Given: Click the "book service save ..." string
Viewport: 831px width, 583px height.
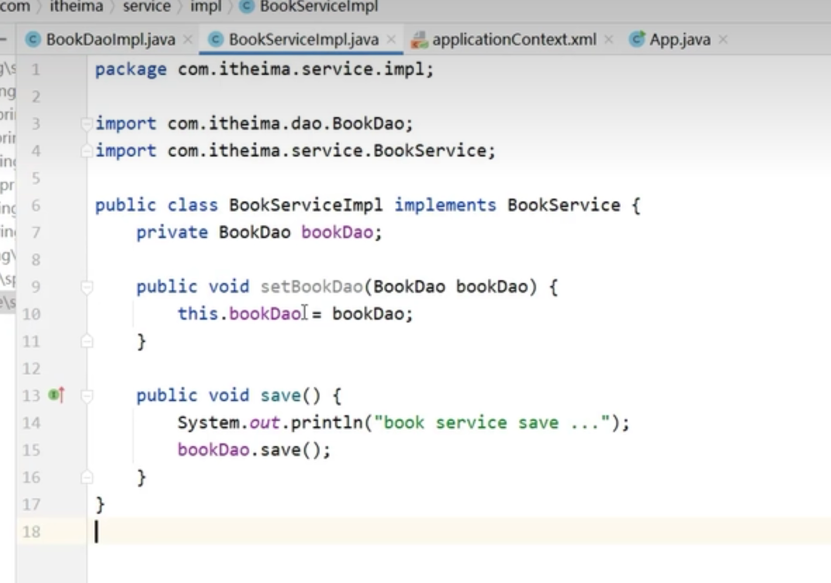Looking at the screenshot, I should 492,423.
